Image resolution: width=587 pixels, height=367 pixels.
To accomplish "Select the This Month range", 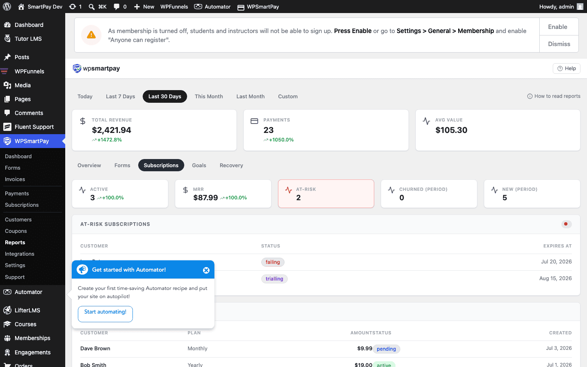I will (x=209, y=97).
